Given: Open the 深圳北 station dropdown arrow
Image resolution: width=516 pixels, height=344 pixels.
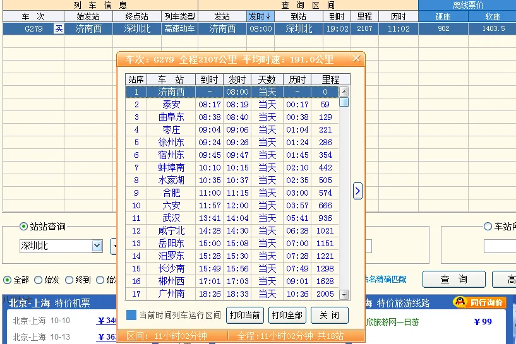Looking at the screenshot, I should coord(97,246).
